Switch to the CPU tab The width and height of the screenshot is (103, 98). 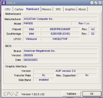(x=8, y=9)
